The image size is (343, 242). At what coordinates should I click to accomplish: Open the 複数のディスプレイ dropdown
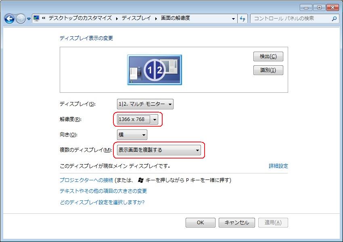(x=159, y=150)
